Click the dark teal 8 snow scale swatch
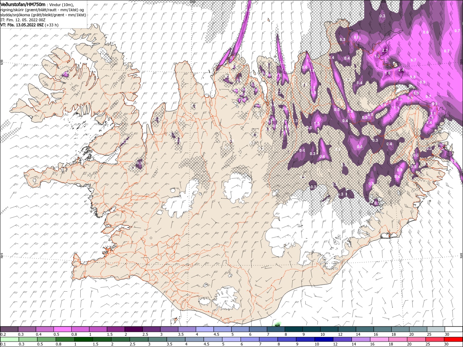This screenshot has width=463, height=347. [293, 329]
